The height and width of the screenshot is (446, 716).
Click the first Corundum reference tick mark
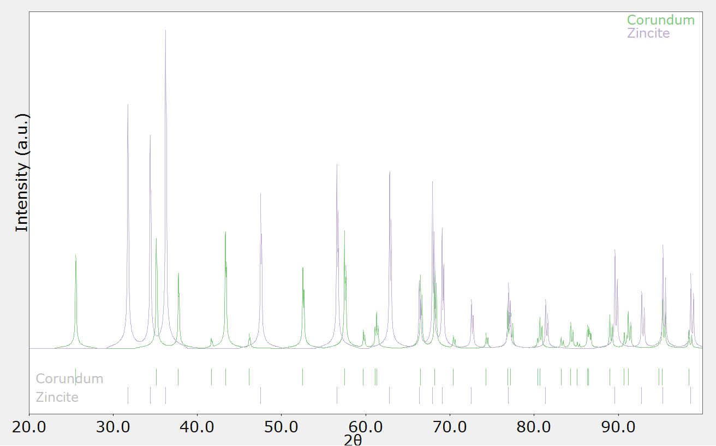coord(75,377)
